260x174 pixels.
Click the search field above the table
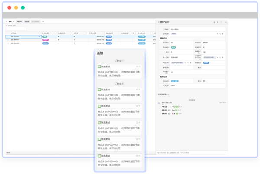pyautogui.click(x=16, y=29)
